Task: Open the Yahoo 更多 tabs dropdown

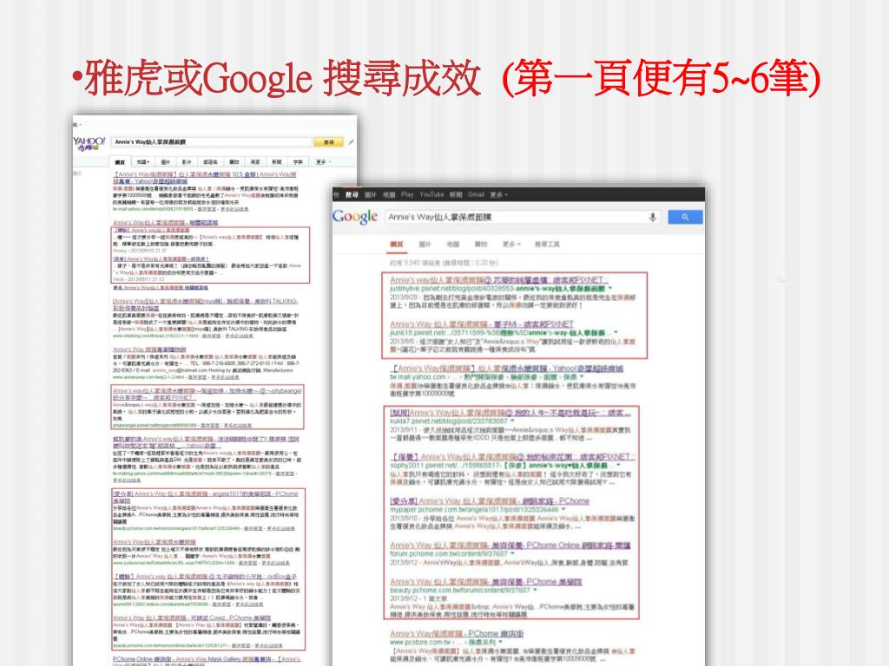Action: click(323, 162)
